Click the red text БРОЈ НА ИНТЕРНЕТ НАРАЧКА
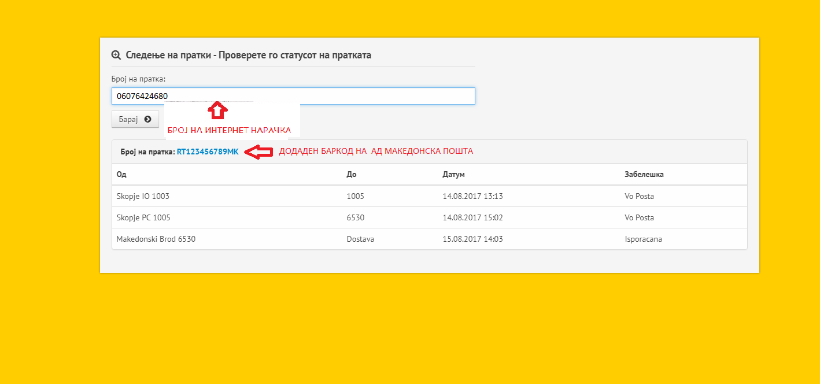The width and height of the screenshot is (820, 384). click(229, 130)
